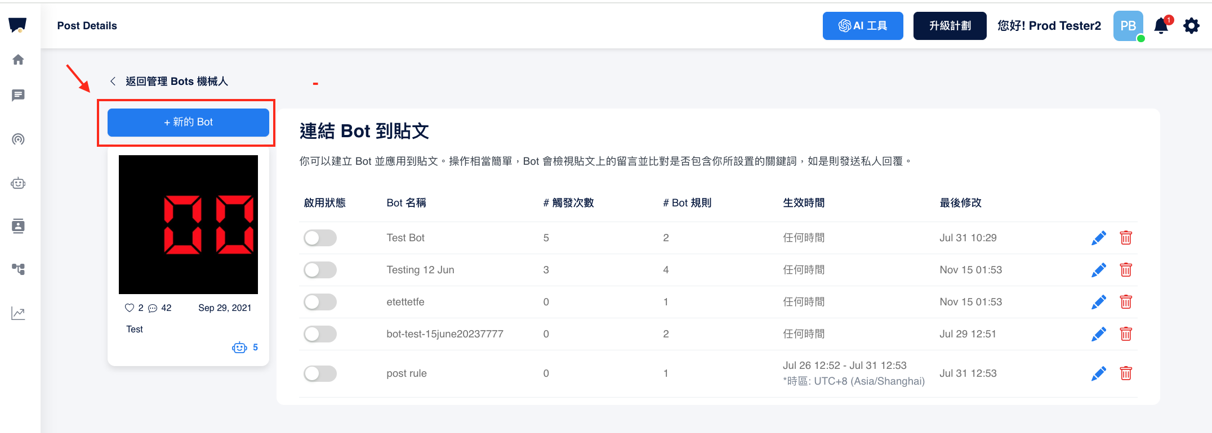Open the PB profile avatar menu

click(x=1128, y=26)
